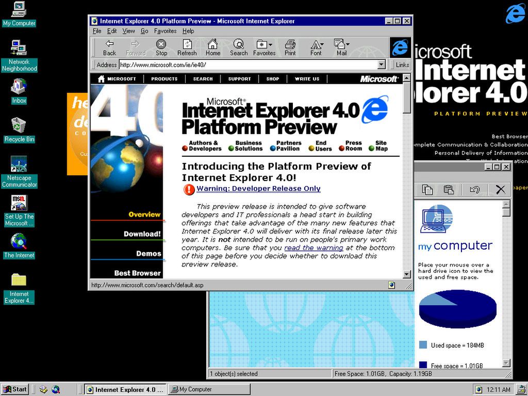Open the My Computer desktop icon
The height and width of the screenshot is (396, 528).
point(19,14)
